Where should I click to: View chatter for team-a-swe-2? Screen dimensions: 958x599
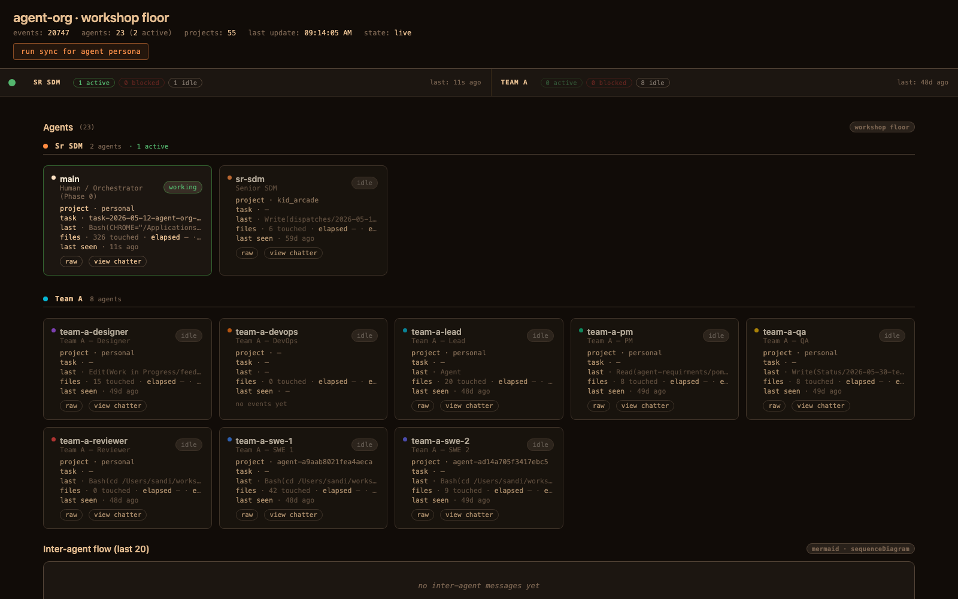[x=469, y=515]
